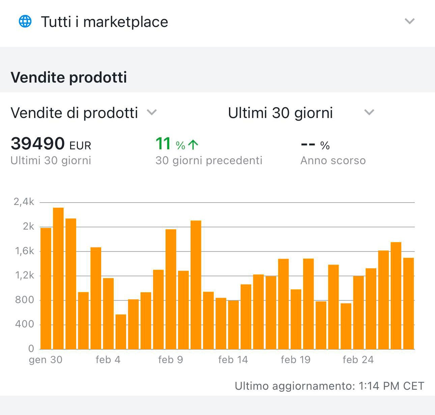Click the feb 14 axis label
This screenshot has height=415, width=435.
coord(233,360)
